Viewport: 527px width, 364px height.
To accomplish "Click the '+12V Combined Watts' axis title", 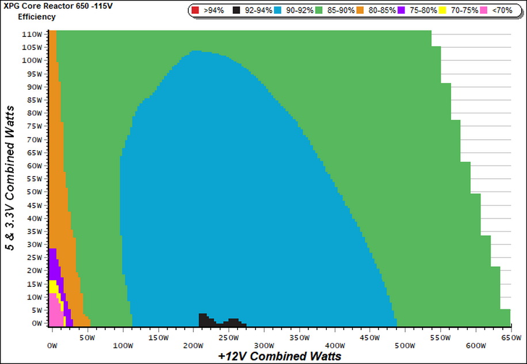I will pyautogui.click(x=280, y=356).
